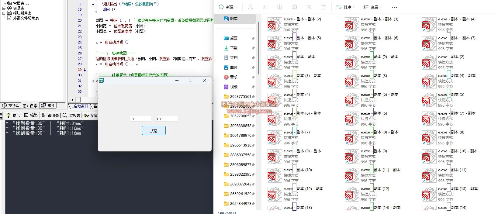Select shortcut file e.exe - 副本 - 副本 (3)
The image size is (498, 214).
pyautogui.click(x=371, y=24)
